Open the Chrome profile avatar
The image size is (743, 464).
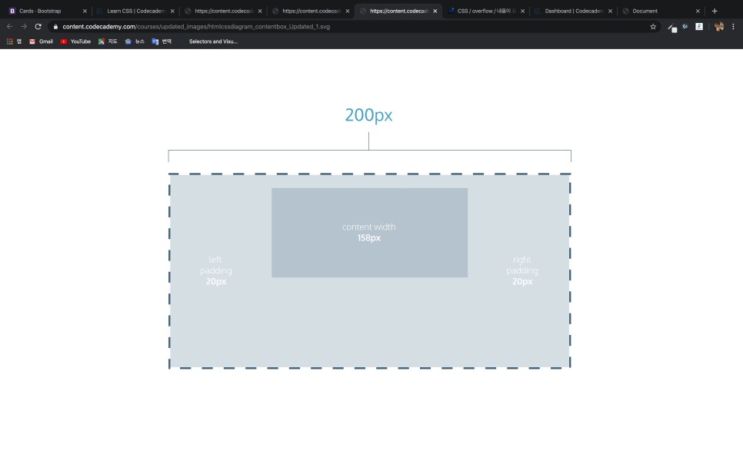719,27
